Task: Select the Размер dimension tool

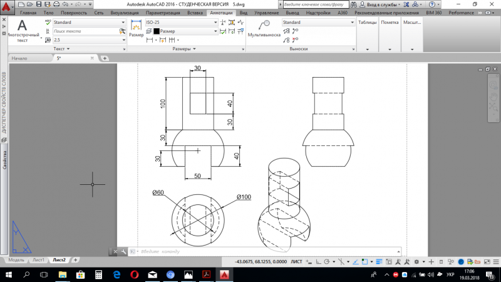Action: [x=136, y=29]
